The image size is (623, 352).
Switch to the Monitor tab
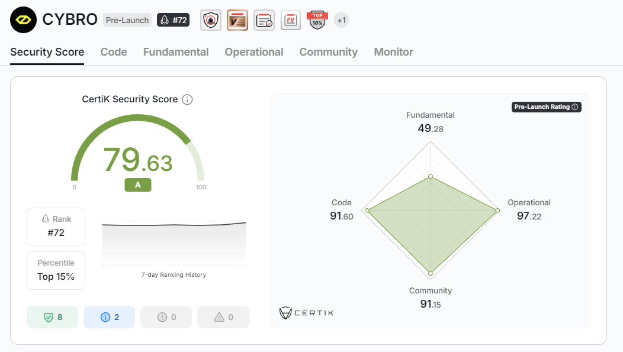[393, 52]
